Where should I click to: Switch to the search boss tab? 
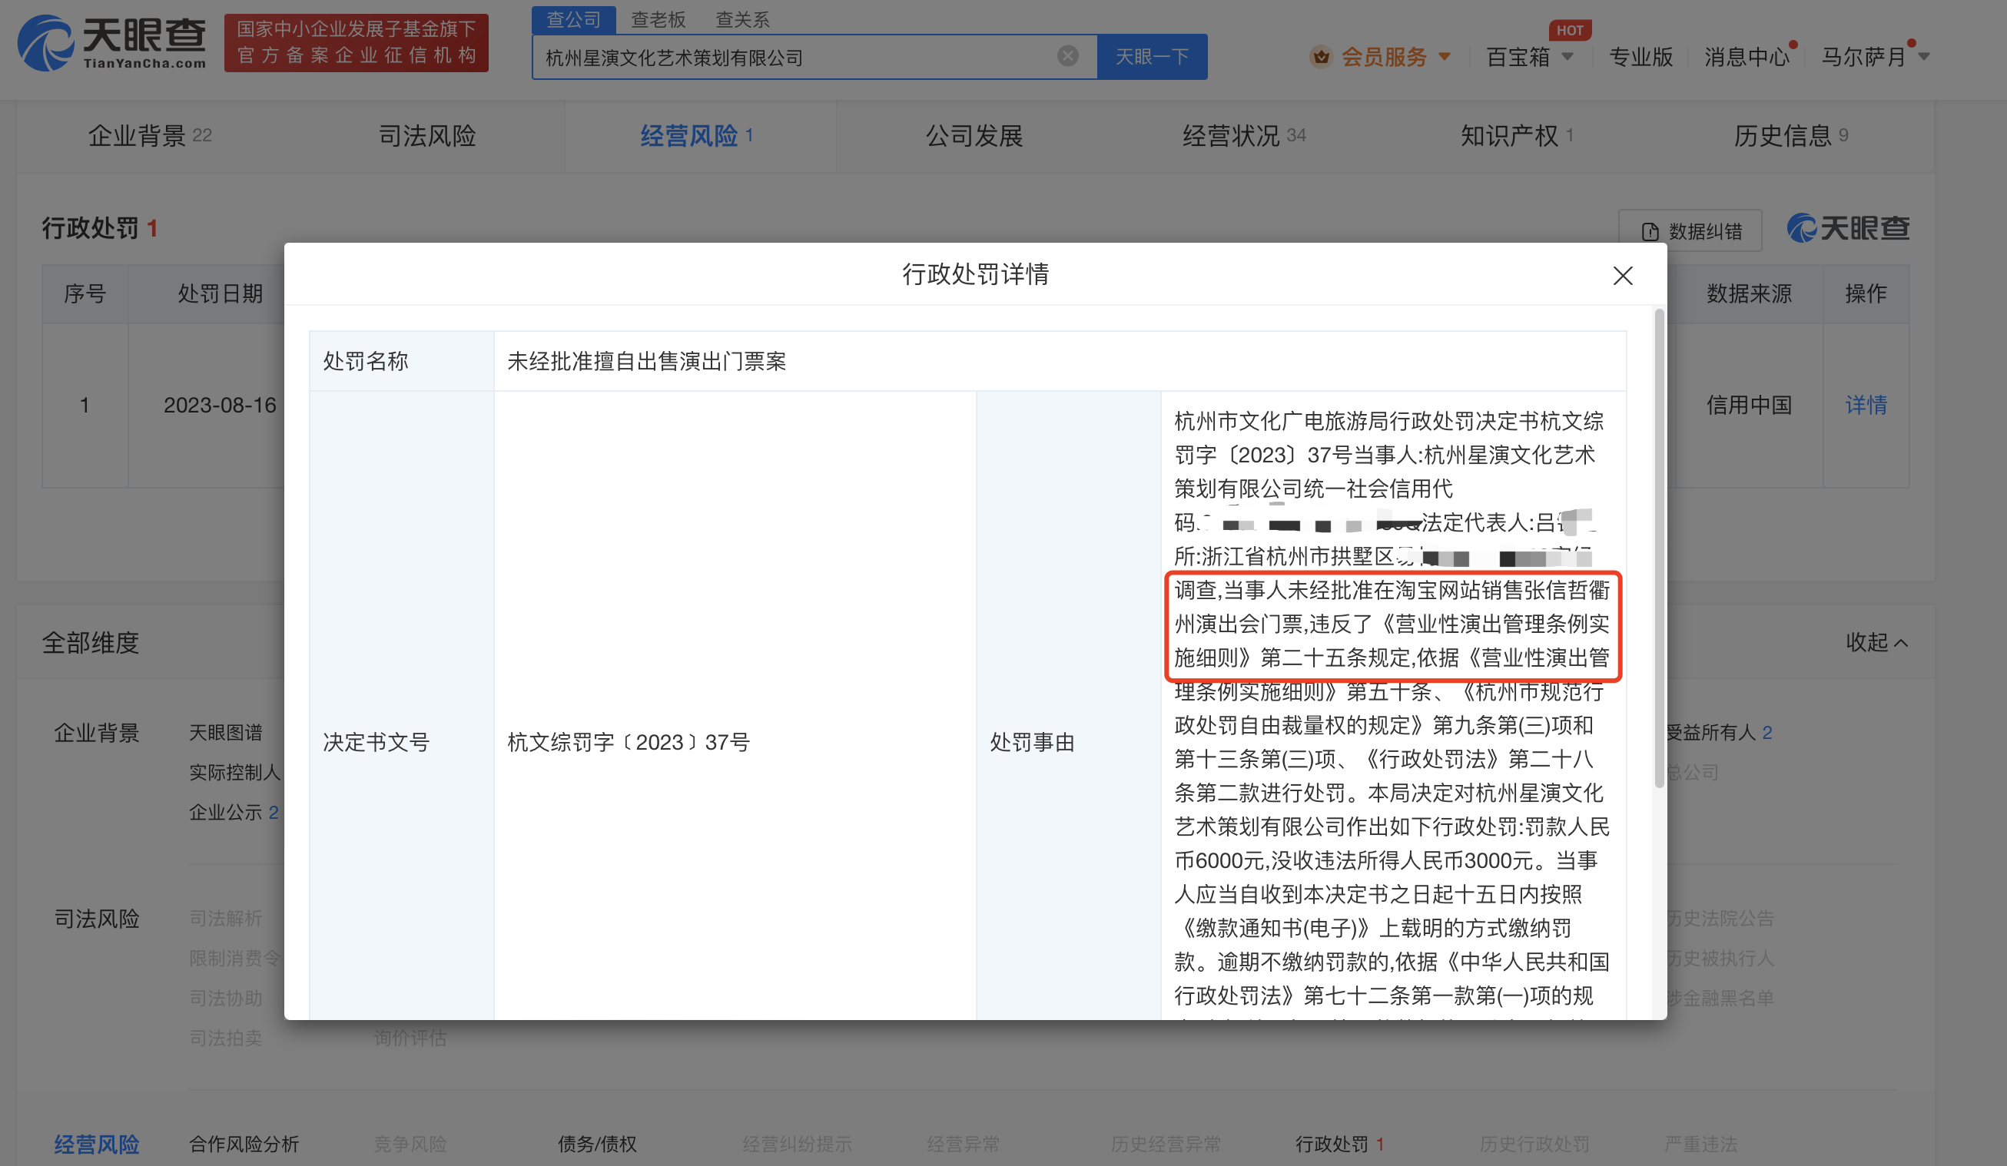(x=658, y=19)
